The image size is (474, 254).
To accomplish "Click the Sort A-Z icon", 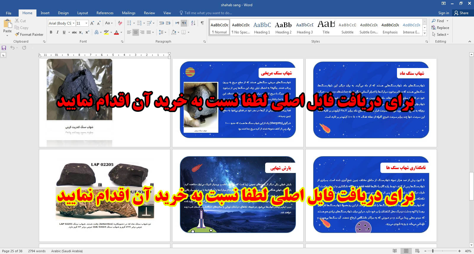I will pos(193,23).
